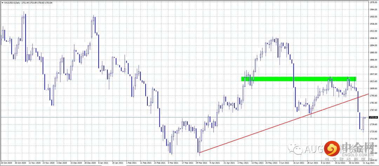Click the 1978.00 price scale label

(x=374, y=2)
